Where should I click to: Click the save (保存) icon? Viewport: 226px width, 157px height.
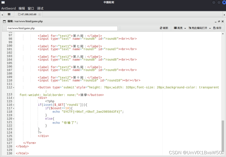pyautogui.click(x=215, y=28)
